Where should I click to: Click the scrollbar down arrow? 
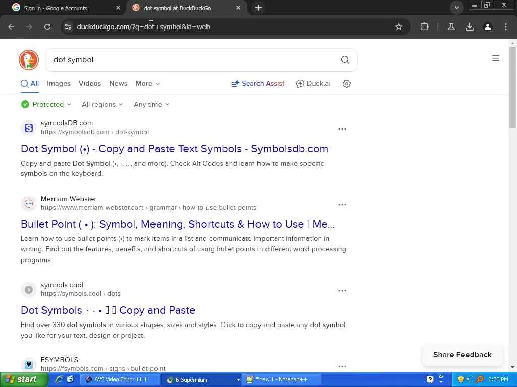coord(512,367)
